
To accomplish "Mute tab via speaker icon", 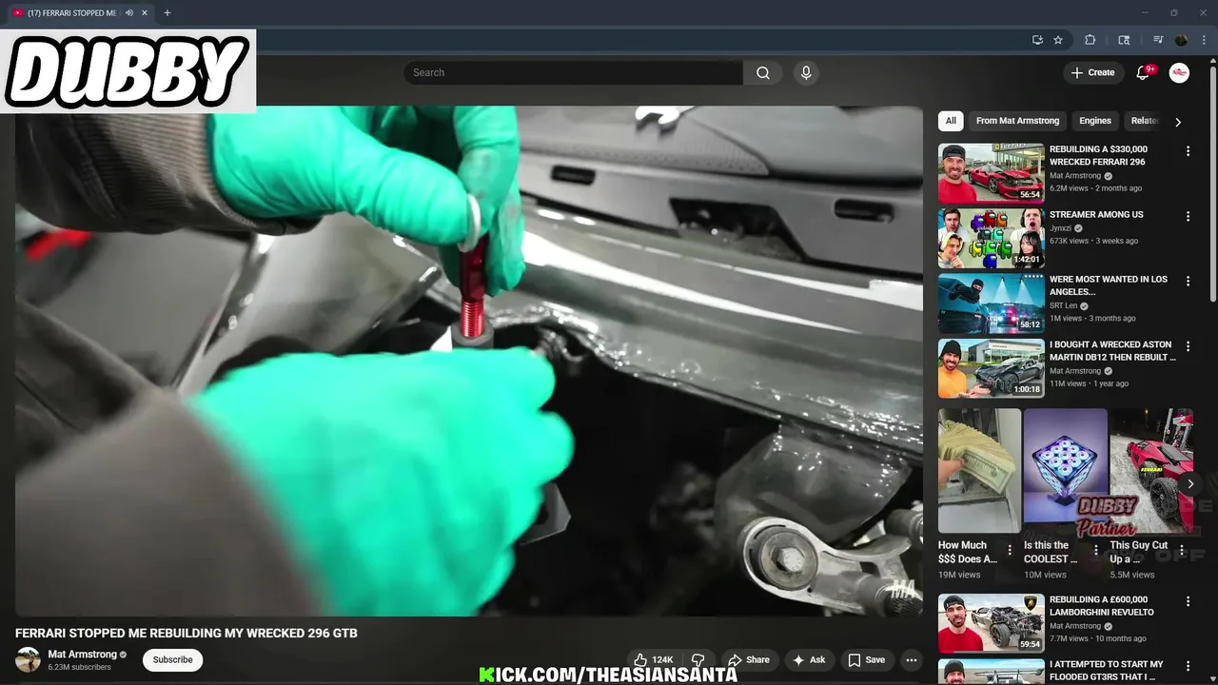I will coord(129,13).
